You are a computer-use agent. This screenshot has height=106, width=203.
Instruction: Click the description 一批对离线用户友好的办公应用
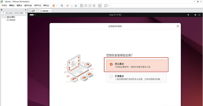[138, 79]
